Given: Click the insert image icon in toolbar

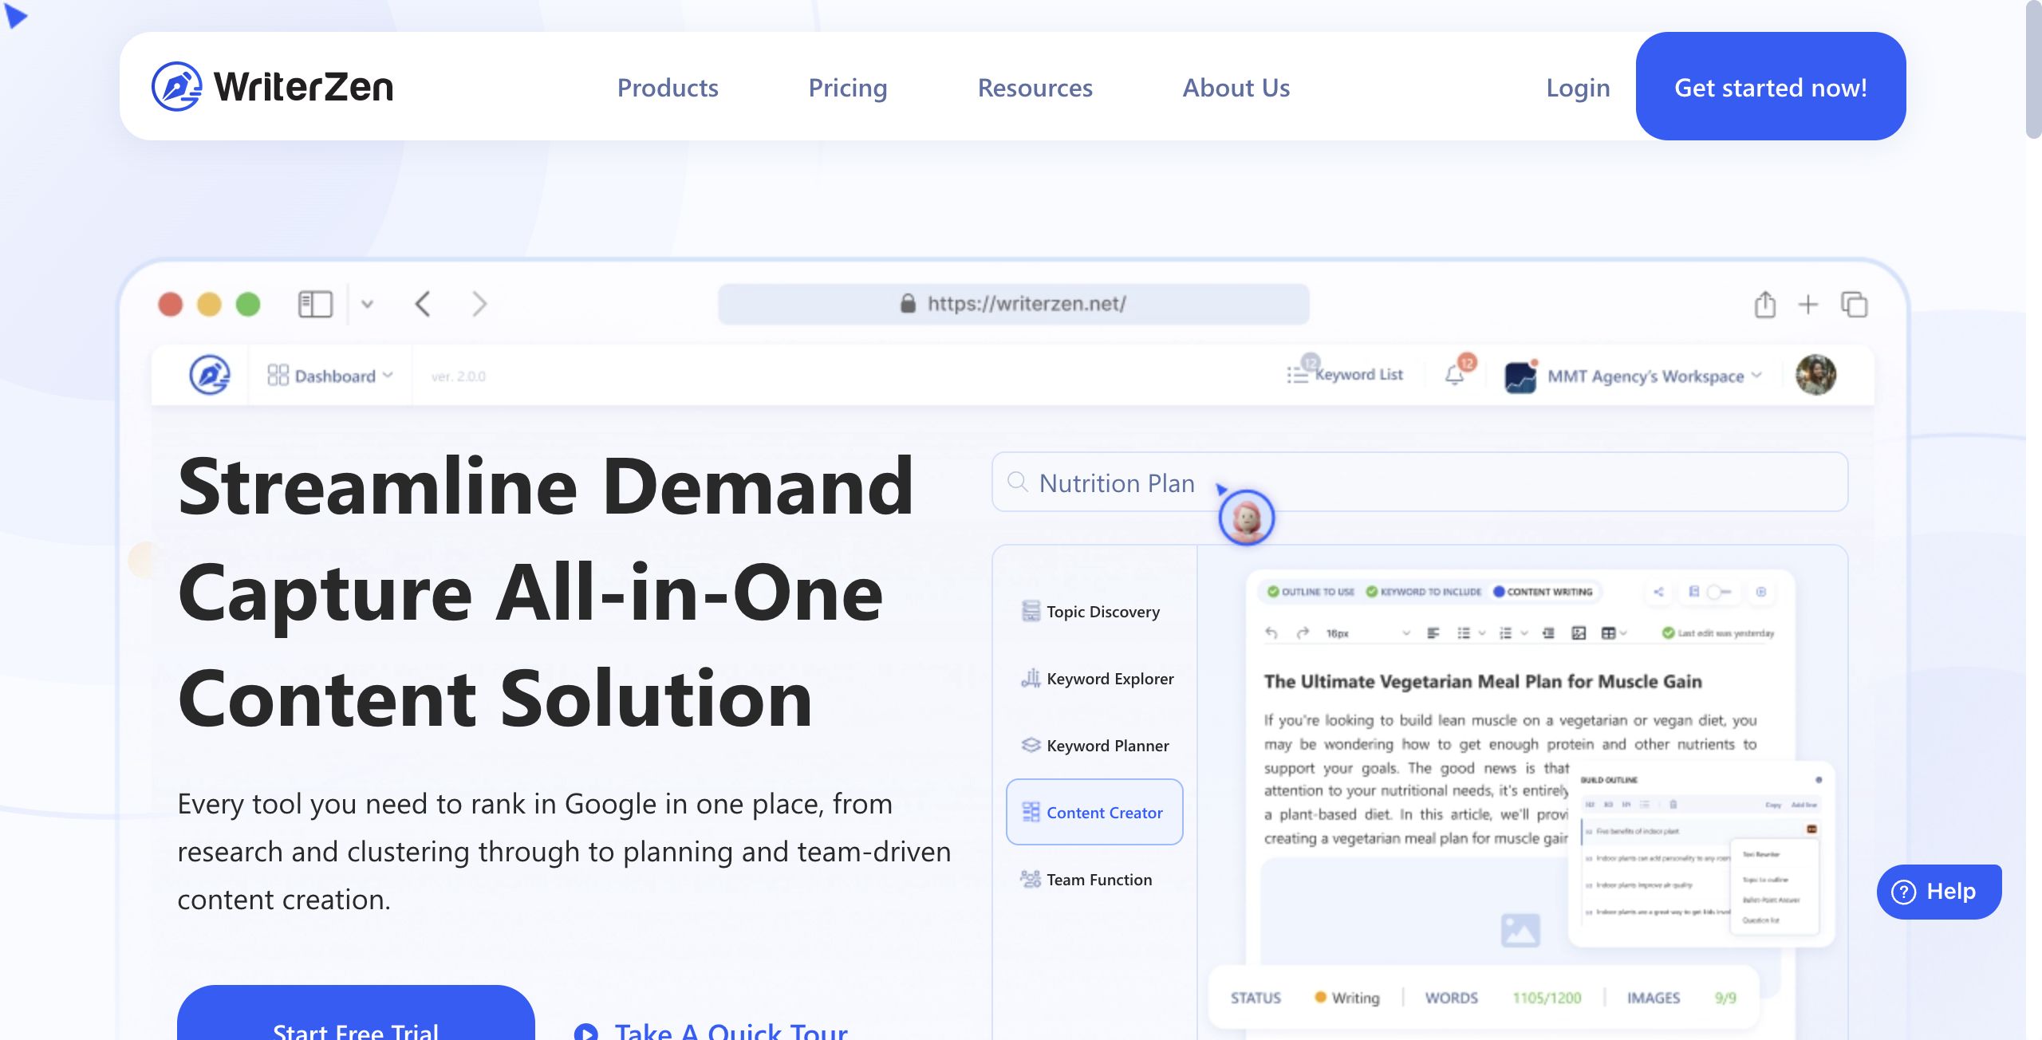Looking at the screenshot, I should point(1579,632).
